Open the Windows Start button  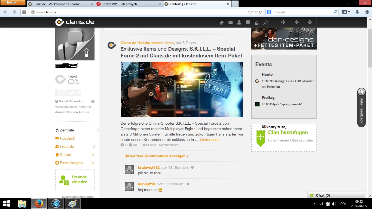point(7,203)
